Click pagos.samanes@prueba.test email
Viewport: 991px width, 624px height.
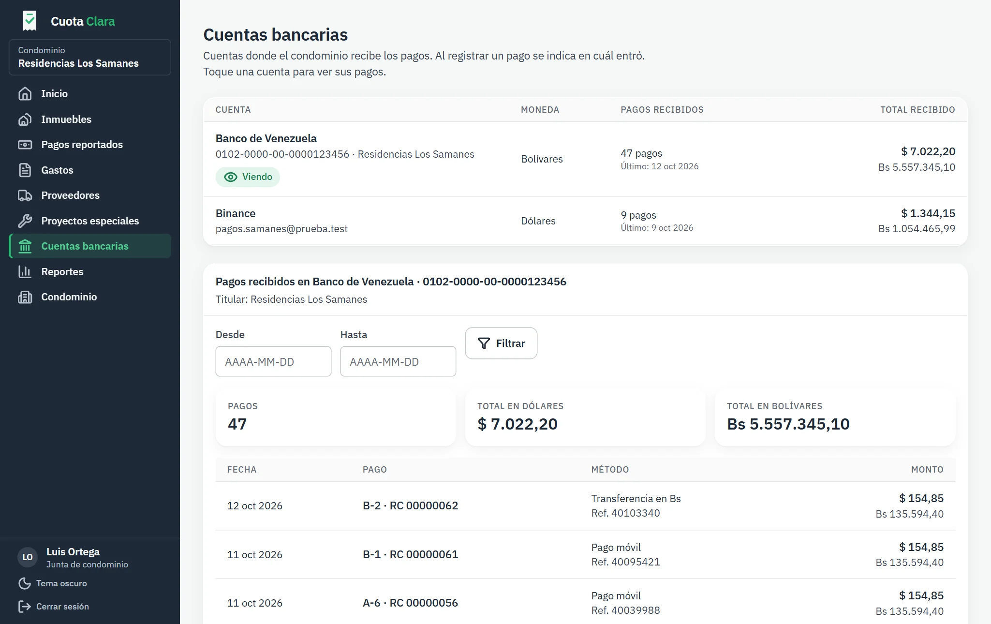[x=281, y=229]
